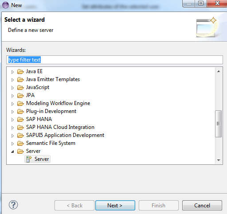Expand the SAP HANA Cloud Integration category
Image resolution: width=227 pixels, height=214 pixels.
coord(12,128)
